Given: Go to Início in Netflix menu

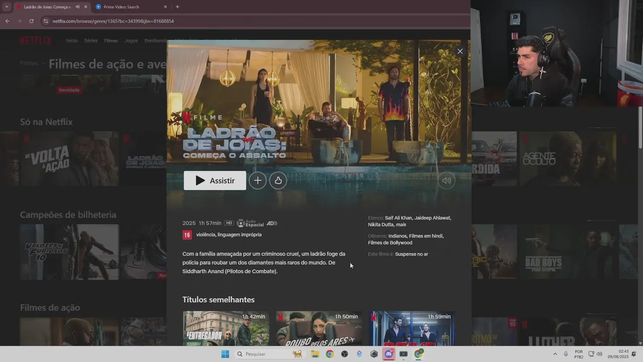Looking at the screenshot, I should click(x=72, y=41).
